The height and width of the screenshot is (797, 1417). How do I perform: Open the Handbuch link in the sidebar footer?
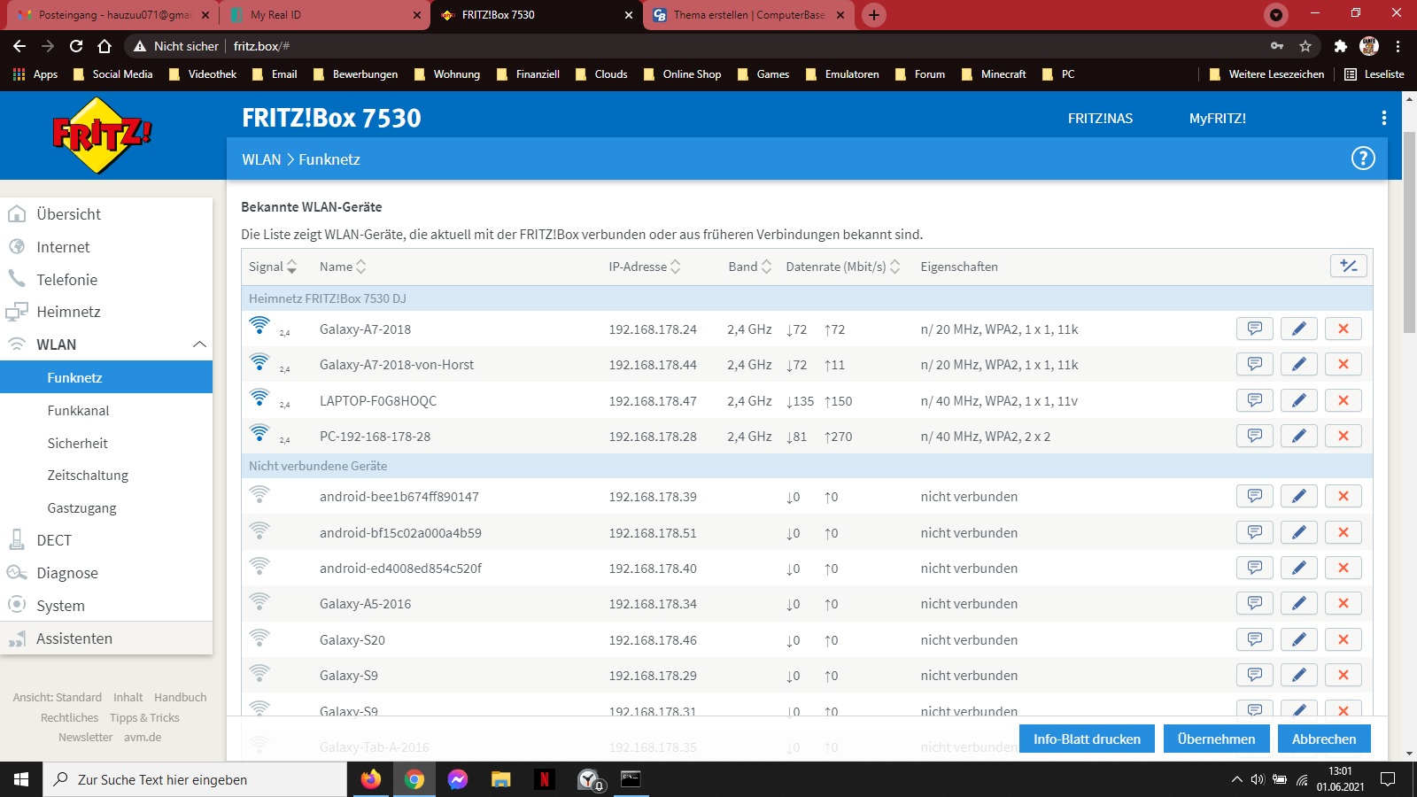click(x=181, y=698)
